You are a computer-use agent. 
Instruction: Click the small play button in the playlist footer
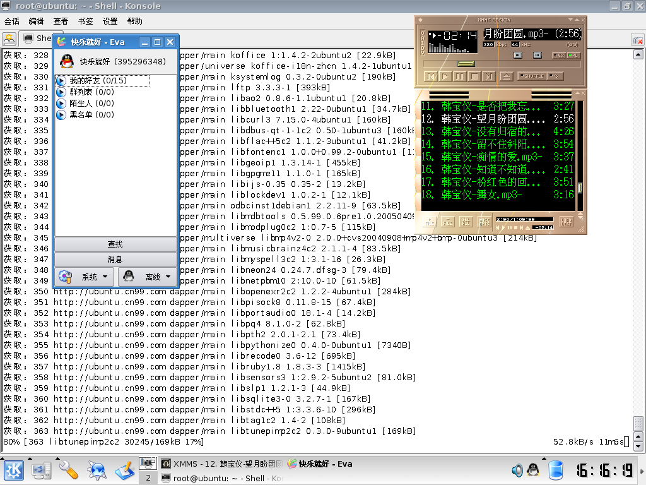click(503, 227)
